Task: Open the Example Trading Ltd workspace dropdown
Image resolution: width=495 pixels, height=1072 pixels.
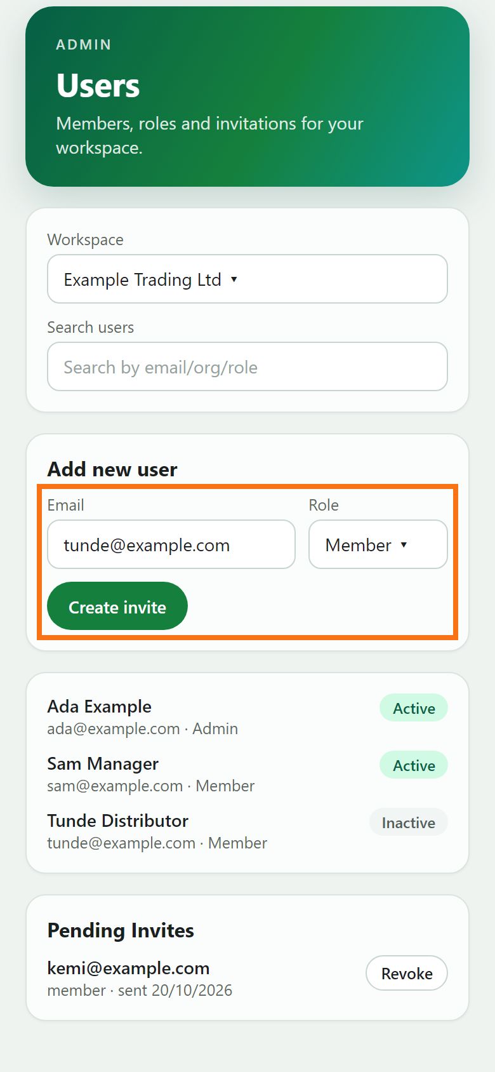Action: [x=247, y=279]
